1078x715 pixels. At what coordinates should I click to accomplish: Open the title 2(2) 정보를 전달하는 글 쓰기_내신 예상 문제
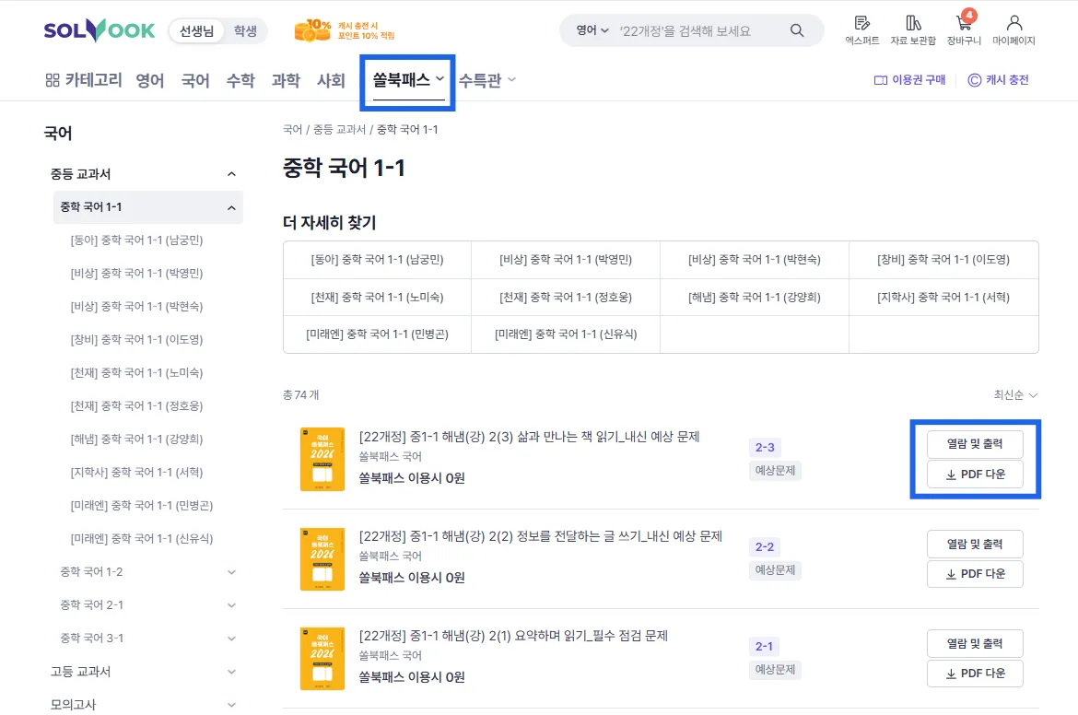click(540, 536)
